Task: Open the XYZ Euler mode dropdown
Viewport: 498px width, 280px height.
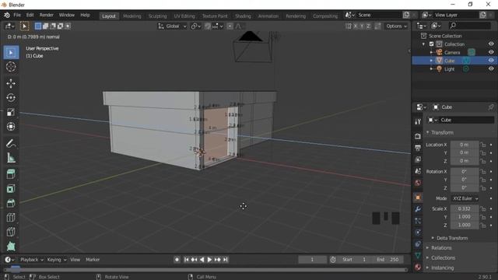Action: [x=465, y=198]
